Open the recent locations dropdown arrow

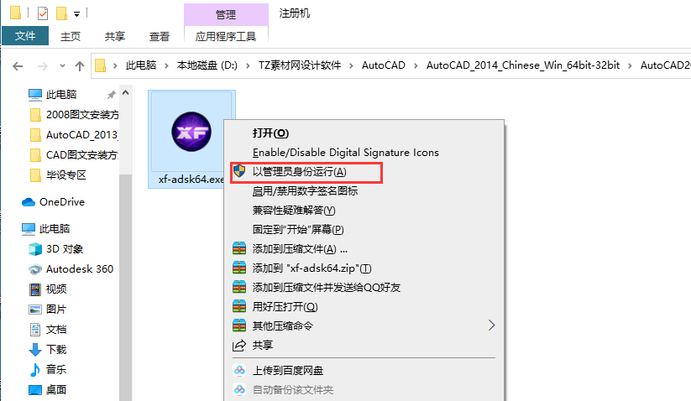[62, 66]
